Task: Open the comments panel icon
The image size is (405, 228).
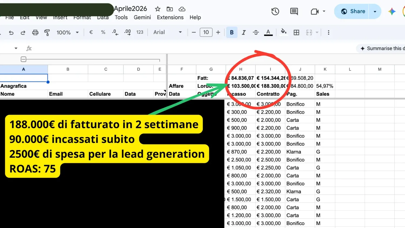Action: [294, 11]
